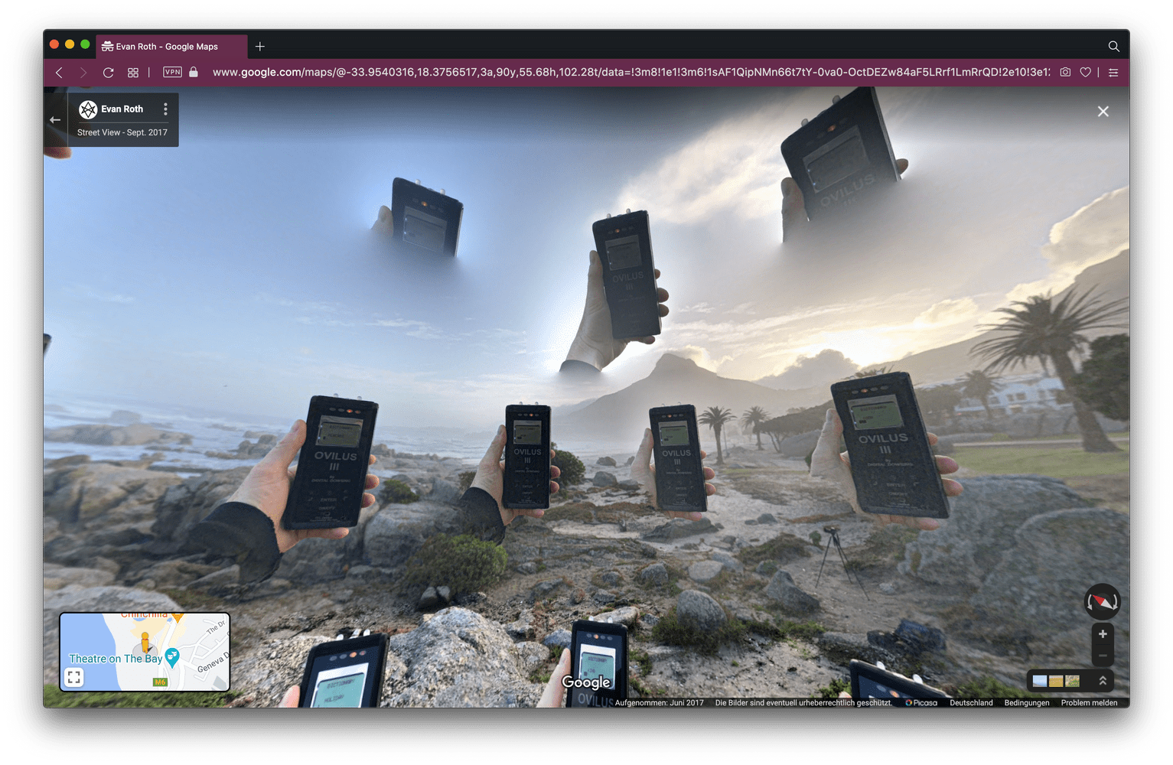
Task: Take a snapshot with the camera icon
Action: (x=1065, y=72)
